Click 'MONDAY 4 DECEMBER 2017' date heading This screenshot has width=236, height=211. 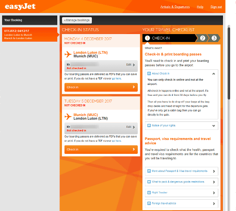(x=88, y=39)
